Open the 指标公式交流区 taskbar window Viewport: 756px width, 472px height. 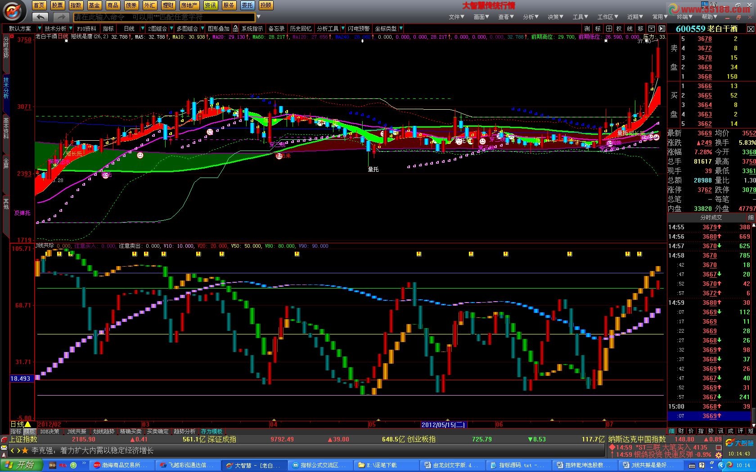[320, 465]
